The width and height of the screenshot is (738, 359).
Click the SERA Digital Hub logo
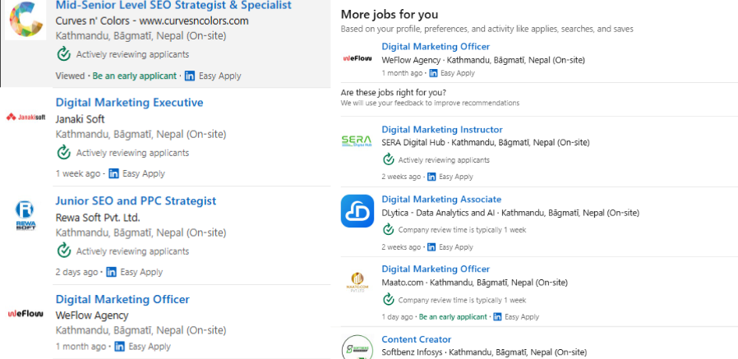[357, 140]
